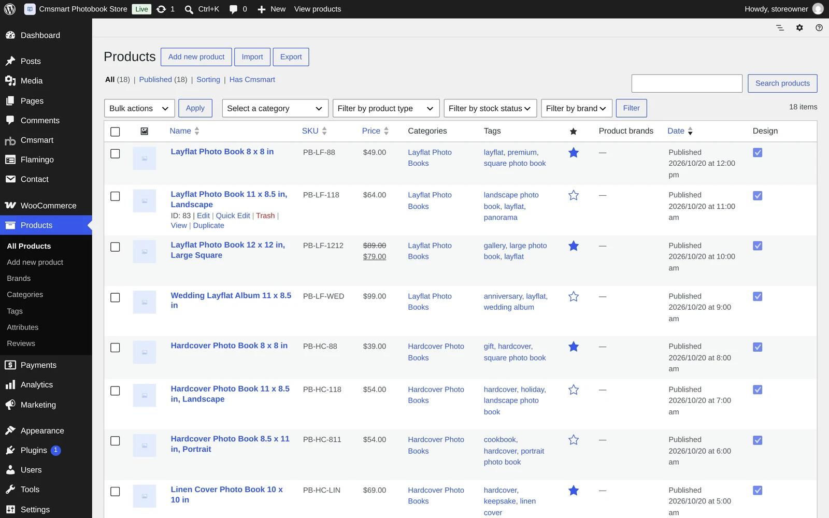
Task: Expand Filter by stock status dropdown
Action: 490,108
